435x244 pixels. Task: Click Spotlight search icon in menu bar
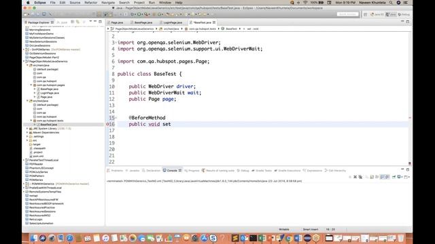click(x=391, y=3)
